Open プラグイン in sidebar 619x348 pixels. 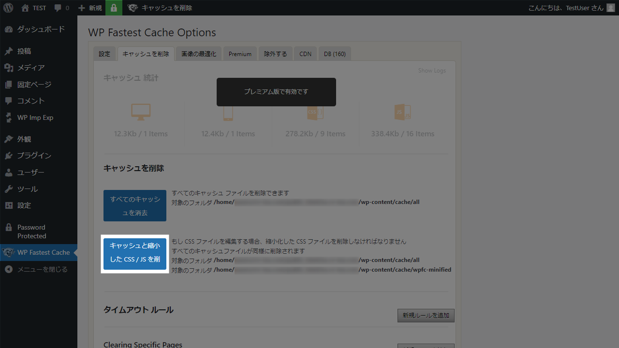pyautogui.click(x=39, y=156)
